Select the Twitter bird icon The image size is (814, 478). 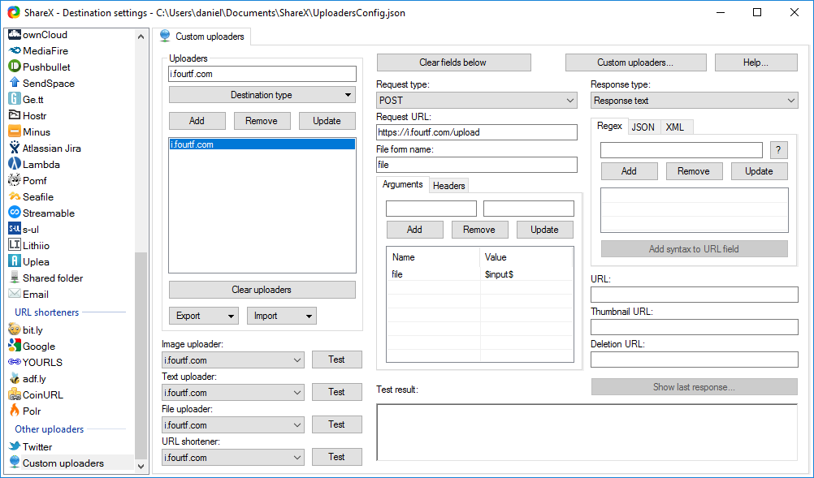[x=15, y=446]
